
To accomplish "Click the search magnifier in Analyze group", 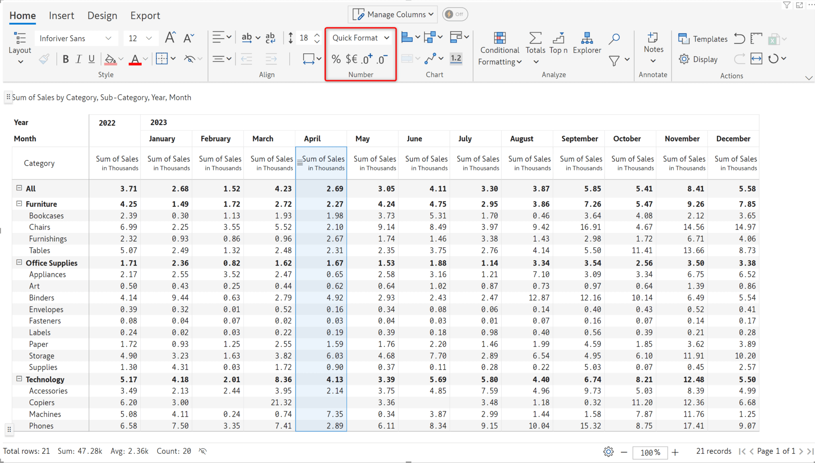I will [614, 39].
